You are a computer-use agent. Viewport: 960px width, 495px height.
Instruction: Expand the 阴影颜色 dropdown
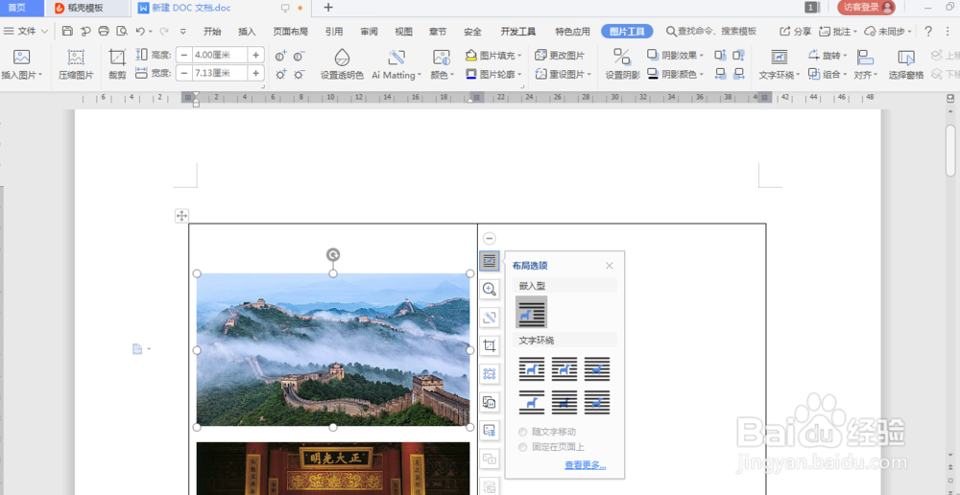[x=701, y=75]
